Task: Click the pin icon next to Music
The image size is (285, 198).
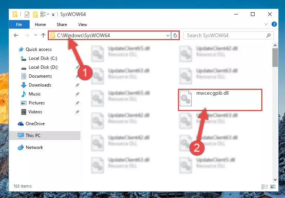Action: click(77, 94)
